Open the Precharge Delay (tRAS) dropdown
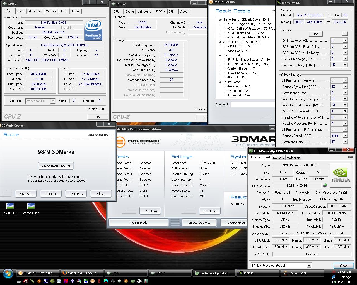Screen dimensions: 357x285 (x=345, y=65)
